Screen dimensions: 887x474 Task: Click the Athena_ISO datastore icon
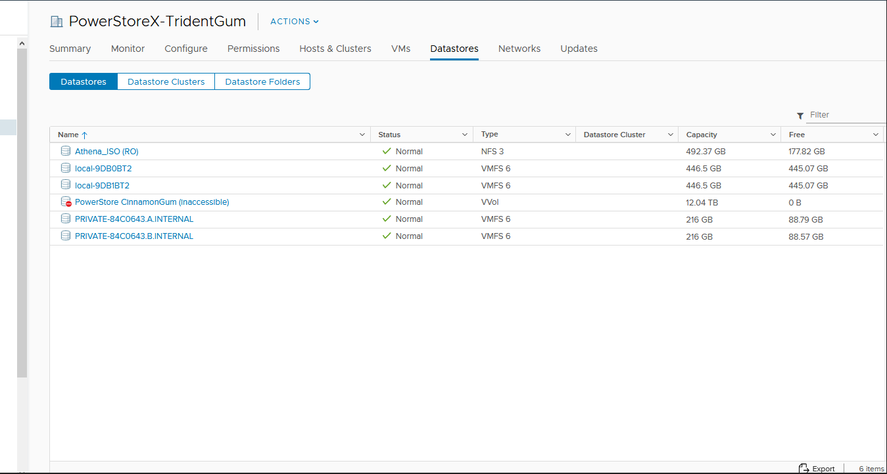pyautogui.click(x=66, y=151)
